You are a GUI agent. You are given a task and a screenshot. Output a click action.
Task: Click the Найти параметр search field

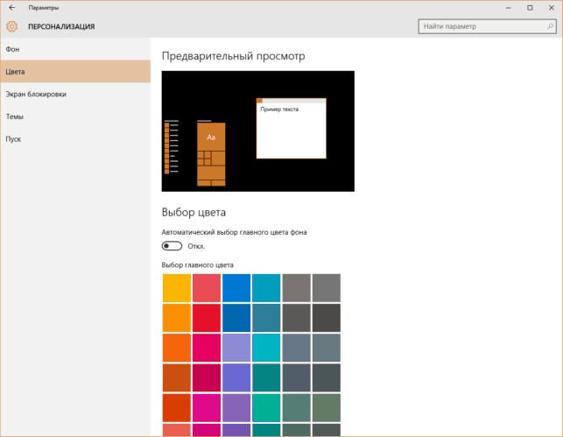[487, 26]
